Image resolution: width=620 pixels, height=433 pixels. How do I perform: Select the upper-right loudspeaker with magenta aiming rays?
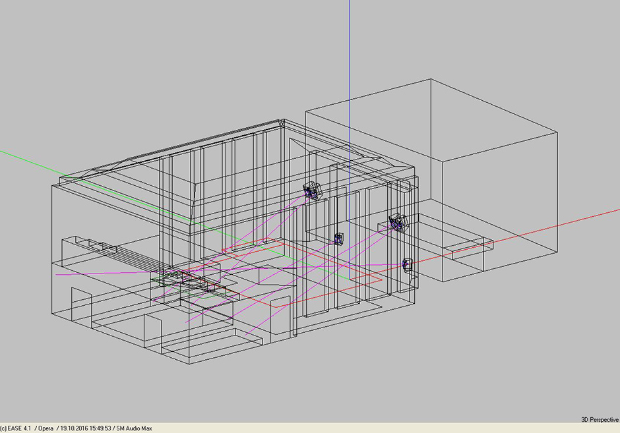(x=398, y=223)
